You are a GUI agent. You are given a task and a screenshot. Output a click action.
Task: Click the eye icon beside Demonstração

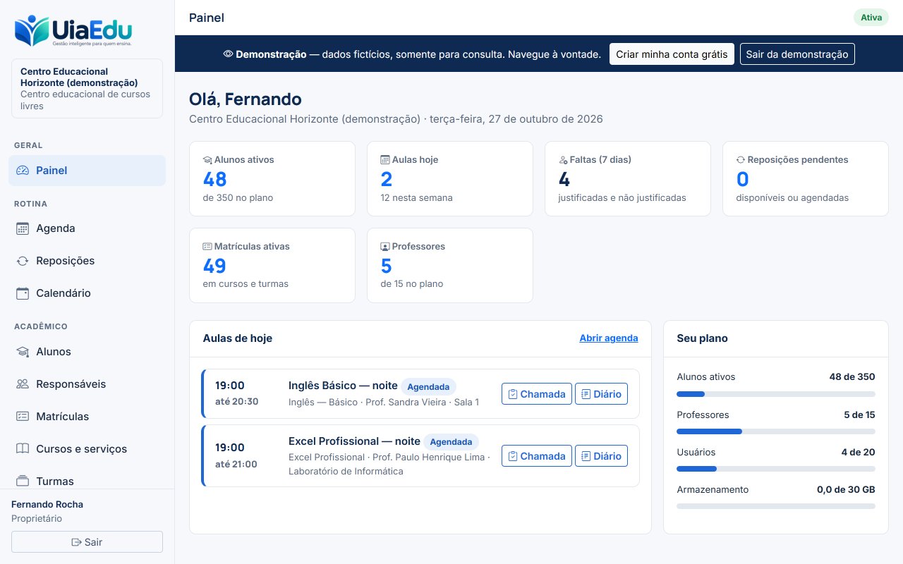pyautogui.click(x=228, y=54)
